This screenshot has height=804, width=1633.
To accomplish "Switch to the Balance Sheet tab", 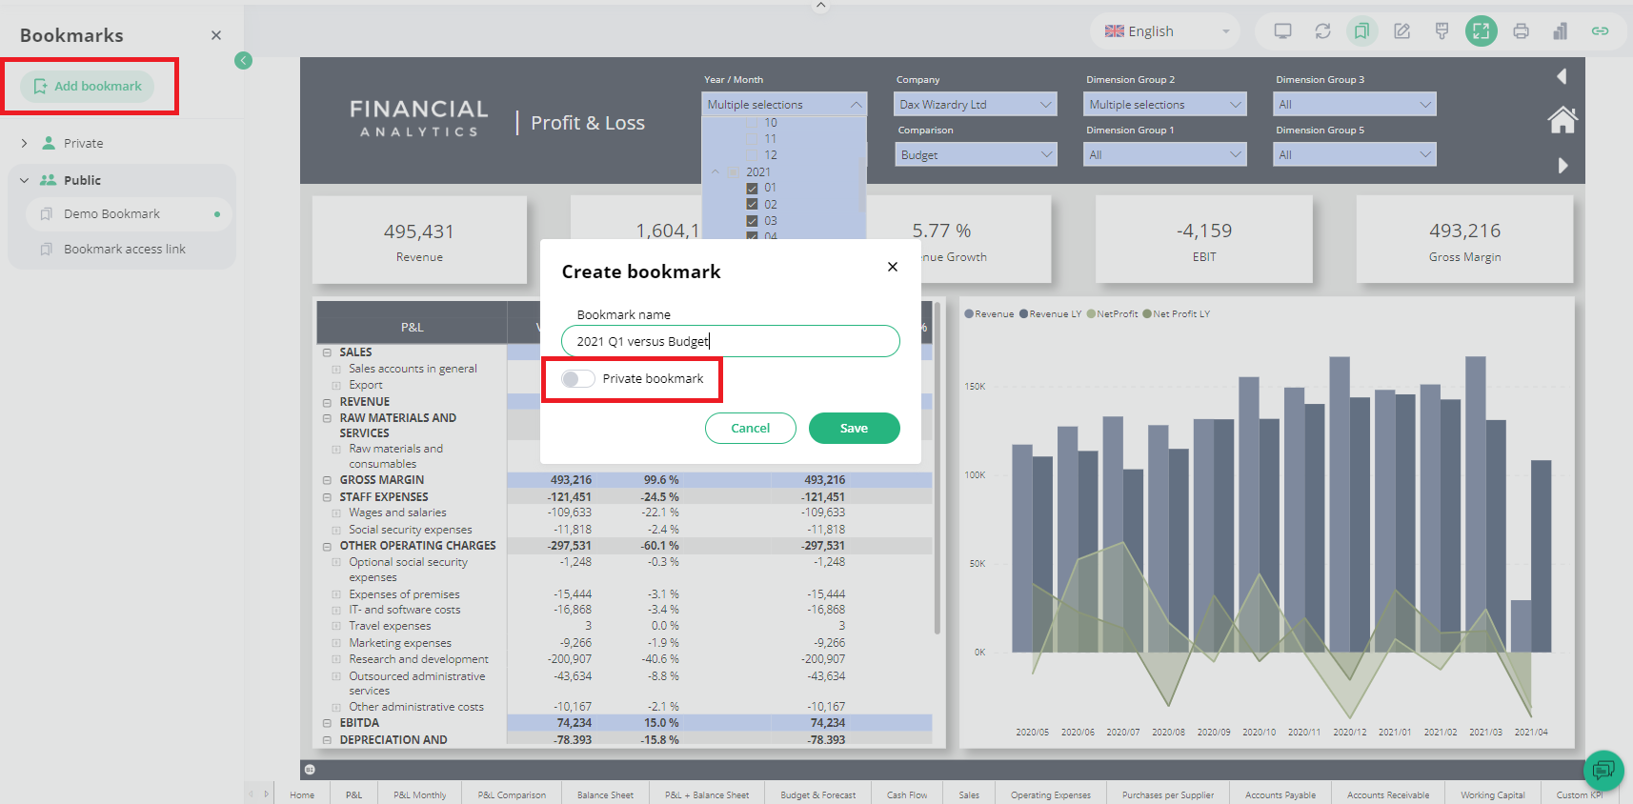I will pos(605,794).
